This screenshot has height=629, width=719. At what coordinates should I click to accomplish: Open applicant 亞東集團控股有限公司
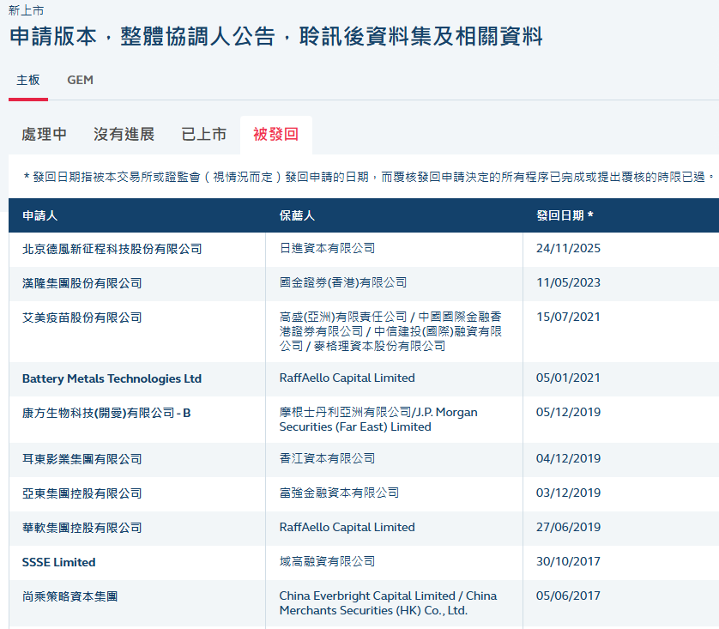click(x=82, y=493)
